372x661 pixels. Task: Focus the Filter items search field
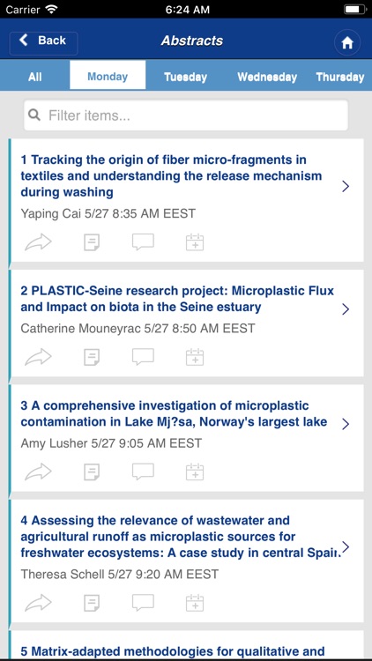click(x=186, y=115)
